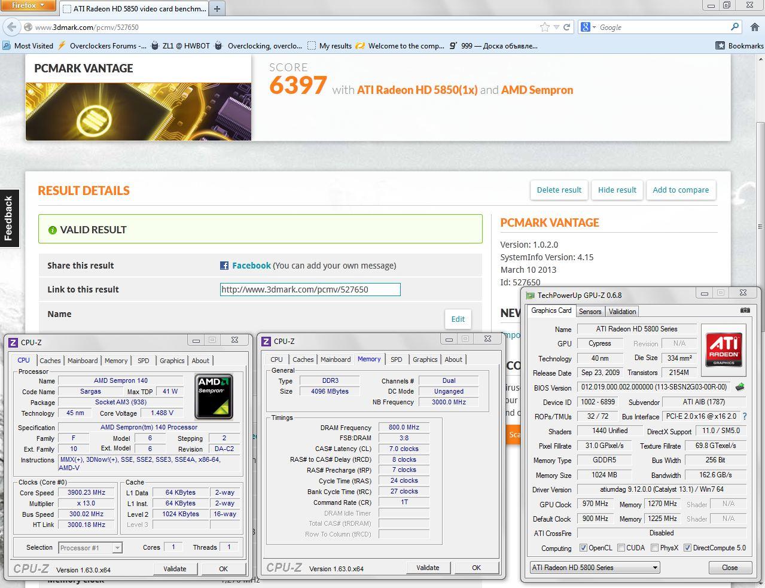Click Validate in the CPU-Z memory window

click(x=428, y=568)
